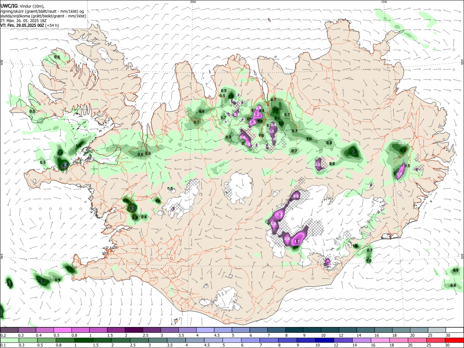Click the bright pink 0.5 swatch in snow legend
This screenshot has height=348, width=464.
tap(62, 330)
